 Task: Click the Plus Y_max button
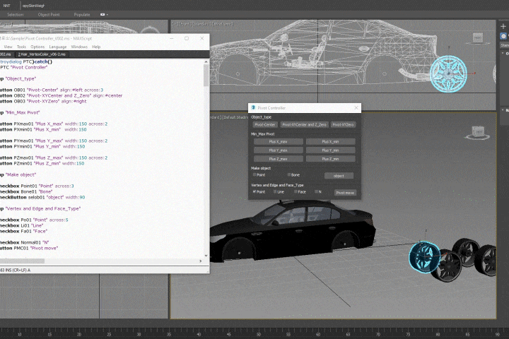coord(279,150)
